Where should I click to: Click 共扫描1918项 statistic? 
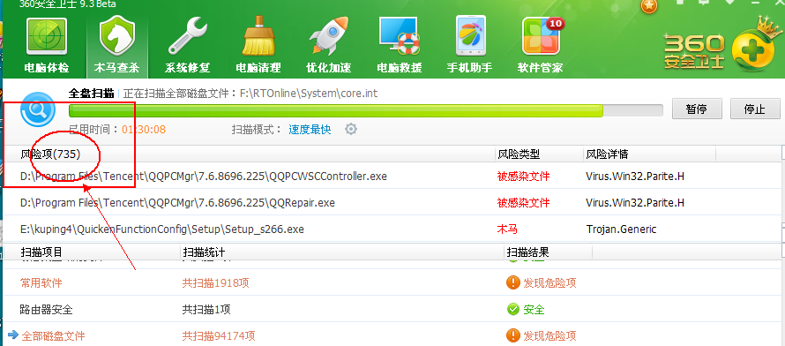(216, 283)
